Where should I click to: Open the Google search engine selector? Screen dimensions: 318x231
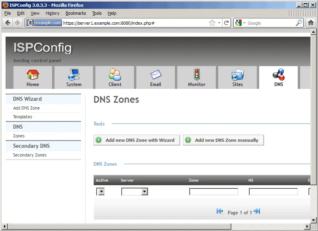240,23
